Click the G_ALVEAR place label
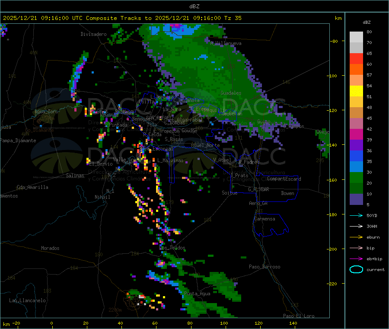The width and height of the screenshot is (389, 329). click(258, 189)
